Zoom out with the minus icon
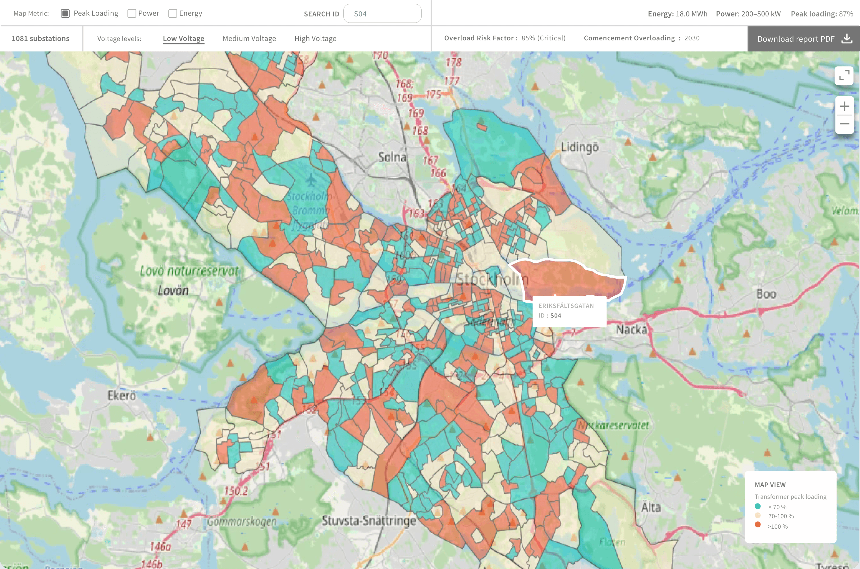The image size is (860, 569). tap(844, 124)
